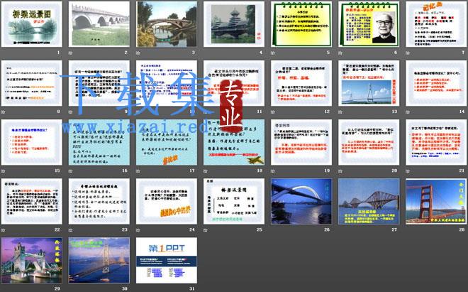This screenshot has height=292, width=468.
Task: Select slide 19 thumbnail
Action: [x=301, y=142]
